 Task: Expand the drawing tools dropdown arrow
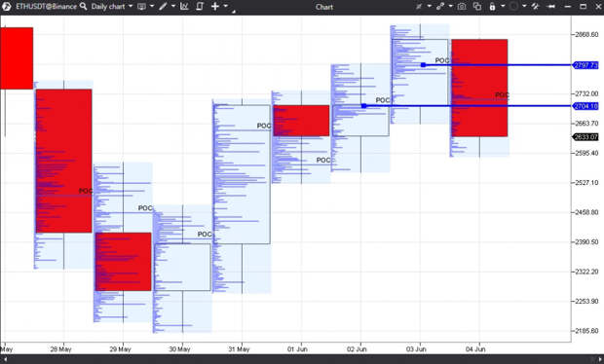pos(173,6)
